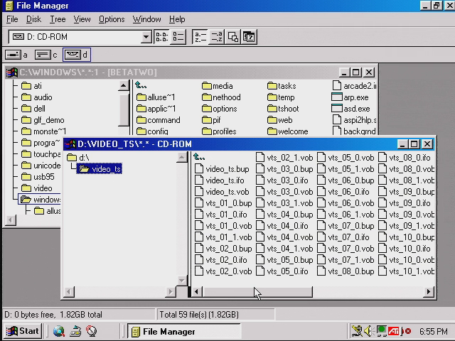Select ati folder in C:\WINDOWS tree

(x=31, y=86)
